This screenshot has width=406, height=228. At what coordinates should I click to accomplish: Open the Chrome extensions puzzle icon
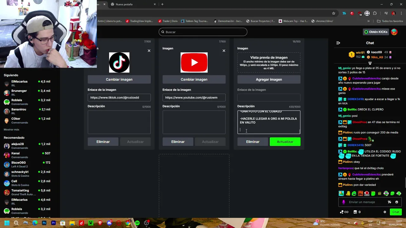pyautogui.click(x=375, y=13)
